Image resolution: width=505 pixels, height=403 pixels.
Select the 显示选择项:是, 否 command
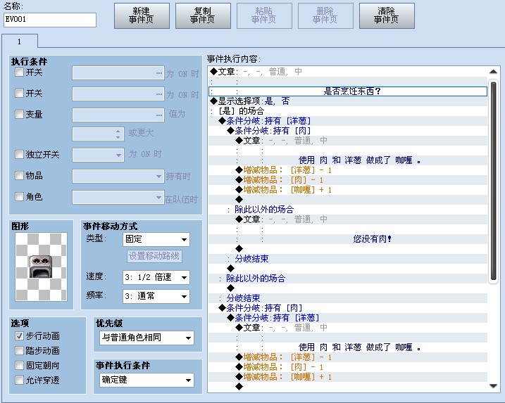(348, 101)
